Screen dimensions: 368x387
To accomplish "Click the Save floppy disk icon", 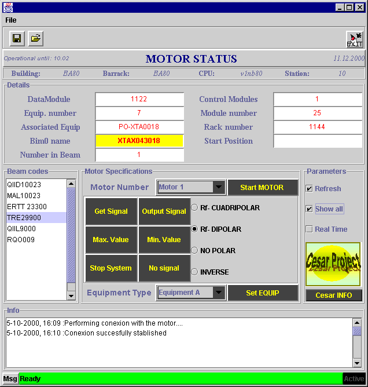I will (x=17, y=38).
